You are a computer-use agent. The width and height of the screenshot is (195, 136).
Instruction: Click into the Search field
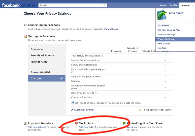[x=71, y=5]
